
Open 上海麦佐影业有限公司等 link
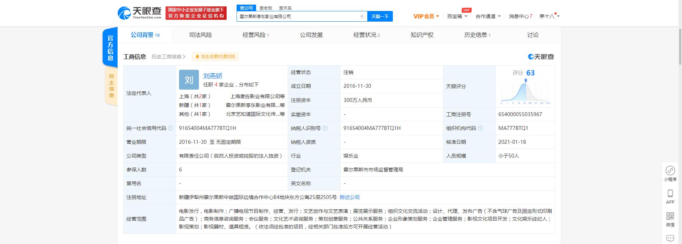point(258,96)
